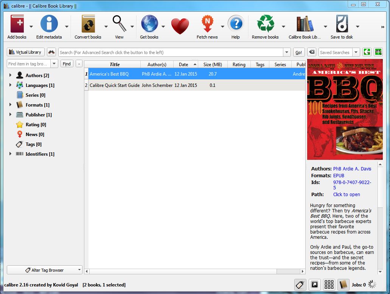Viewport: 390px width, 294px height.
Task: Click the red heart donate icon
Action: 180,26
